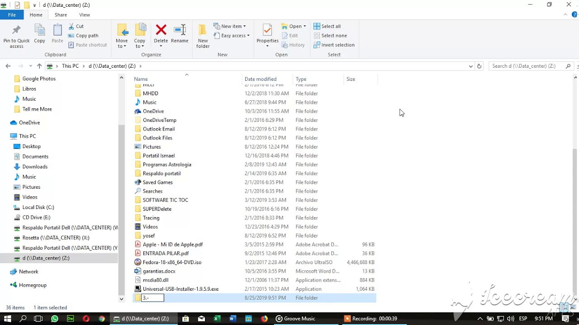Image resolution: width=579 pixels, height=325 pixels.
Task: Click Copy path in ribbon
Action: [83, 36]
